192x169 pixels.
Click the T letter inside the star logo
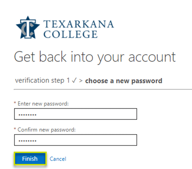tap(28, 29)
